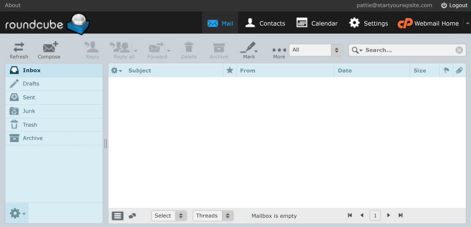Collapse the top navigation bar arrow
Screen dimensions: 471x227
(x=467, y=23)
